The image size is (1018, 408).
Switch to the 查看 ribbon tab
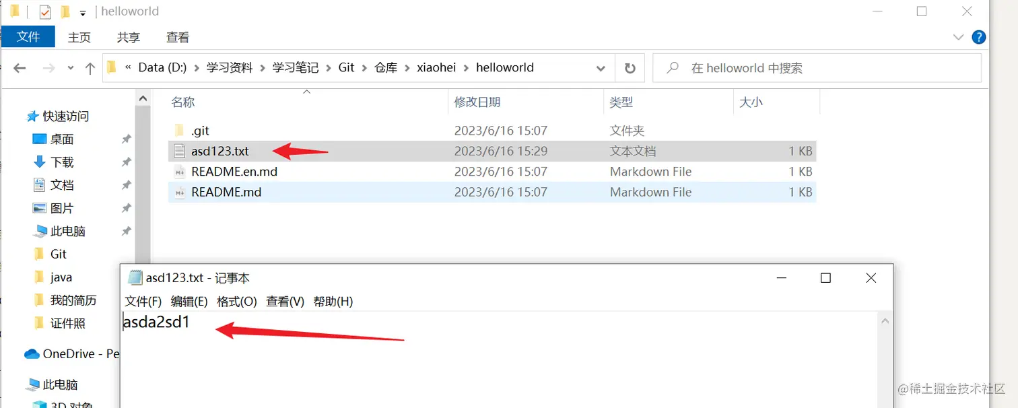(178, 37)
